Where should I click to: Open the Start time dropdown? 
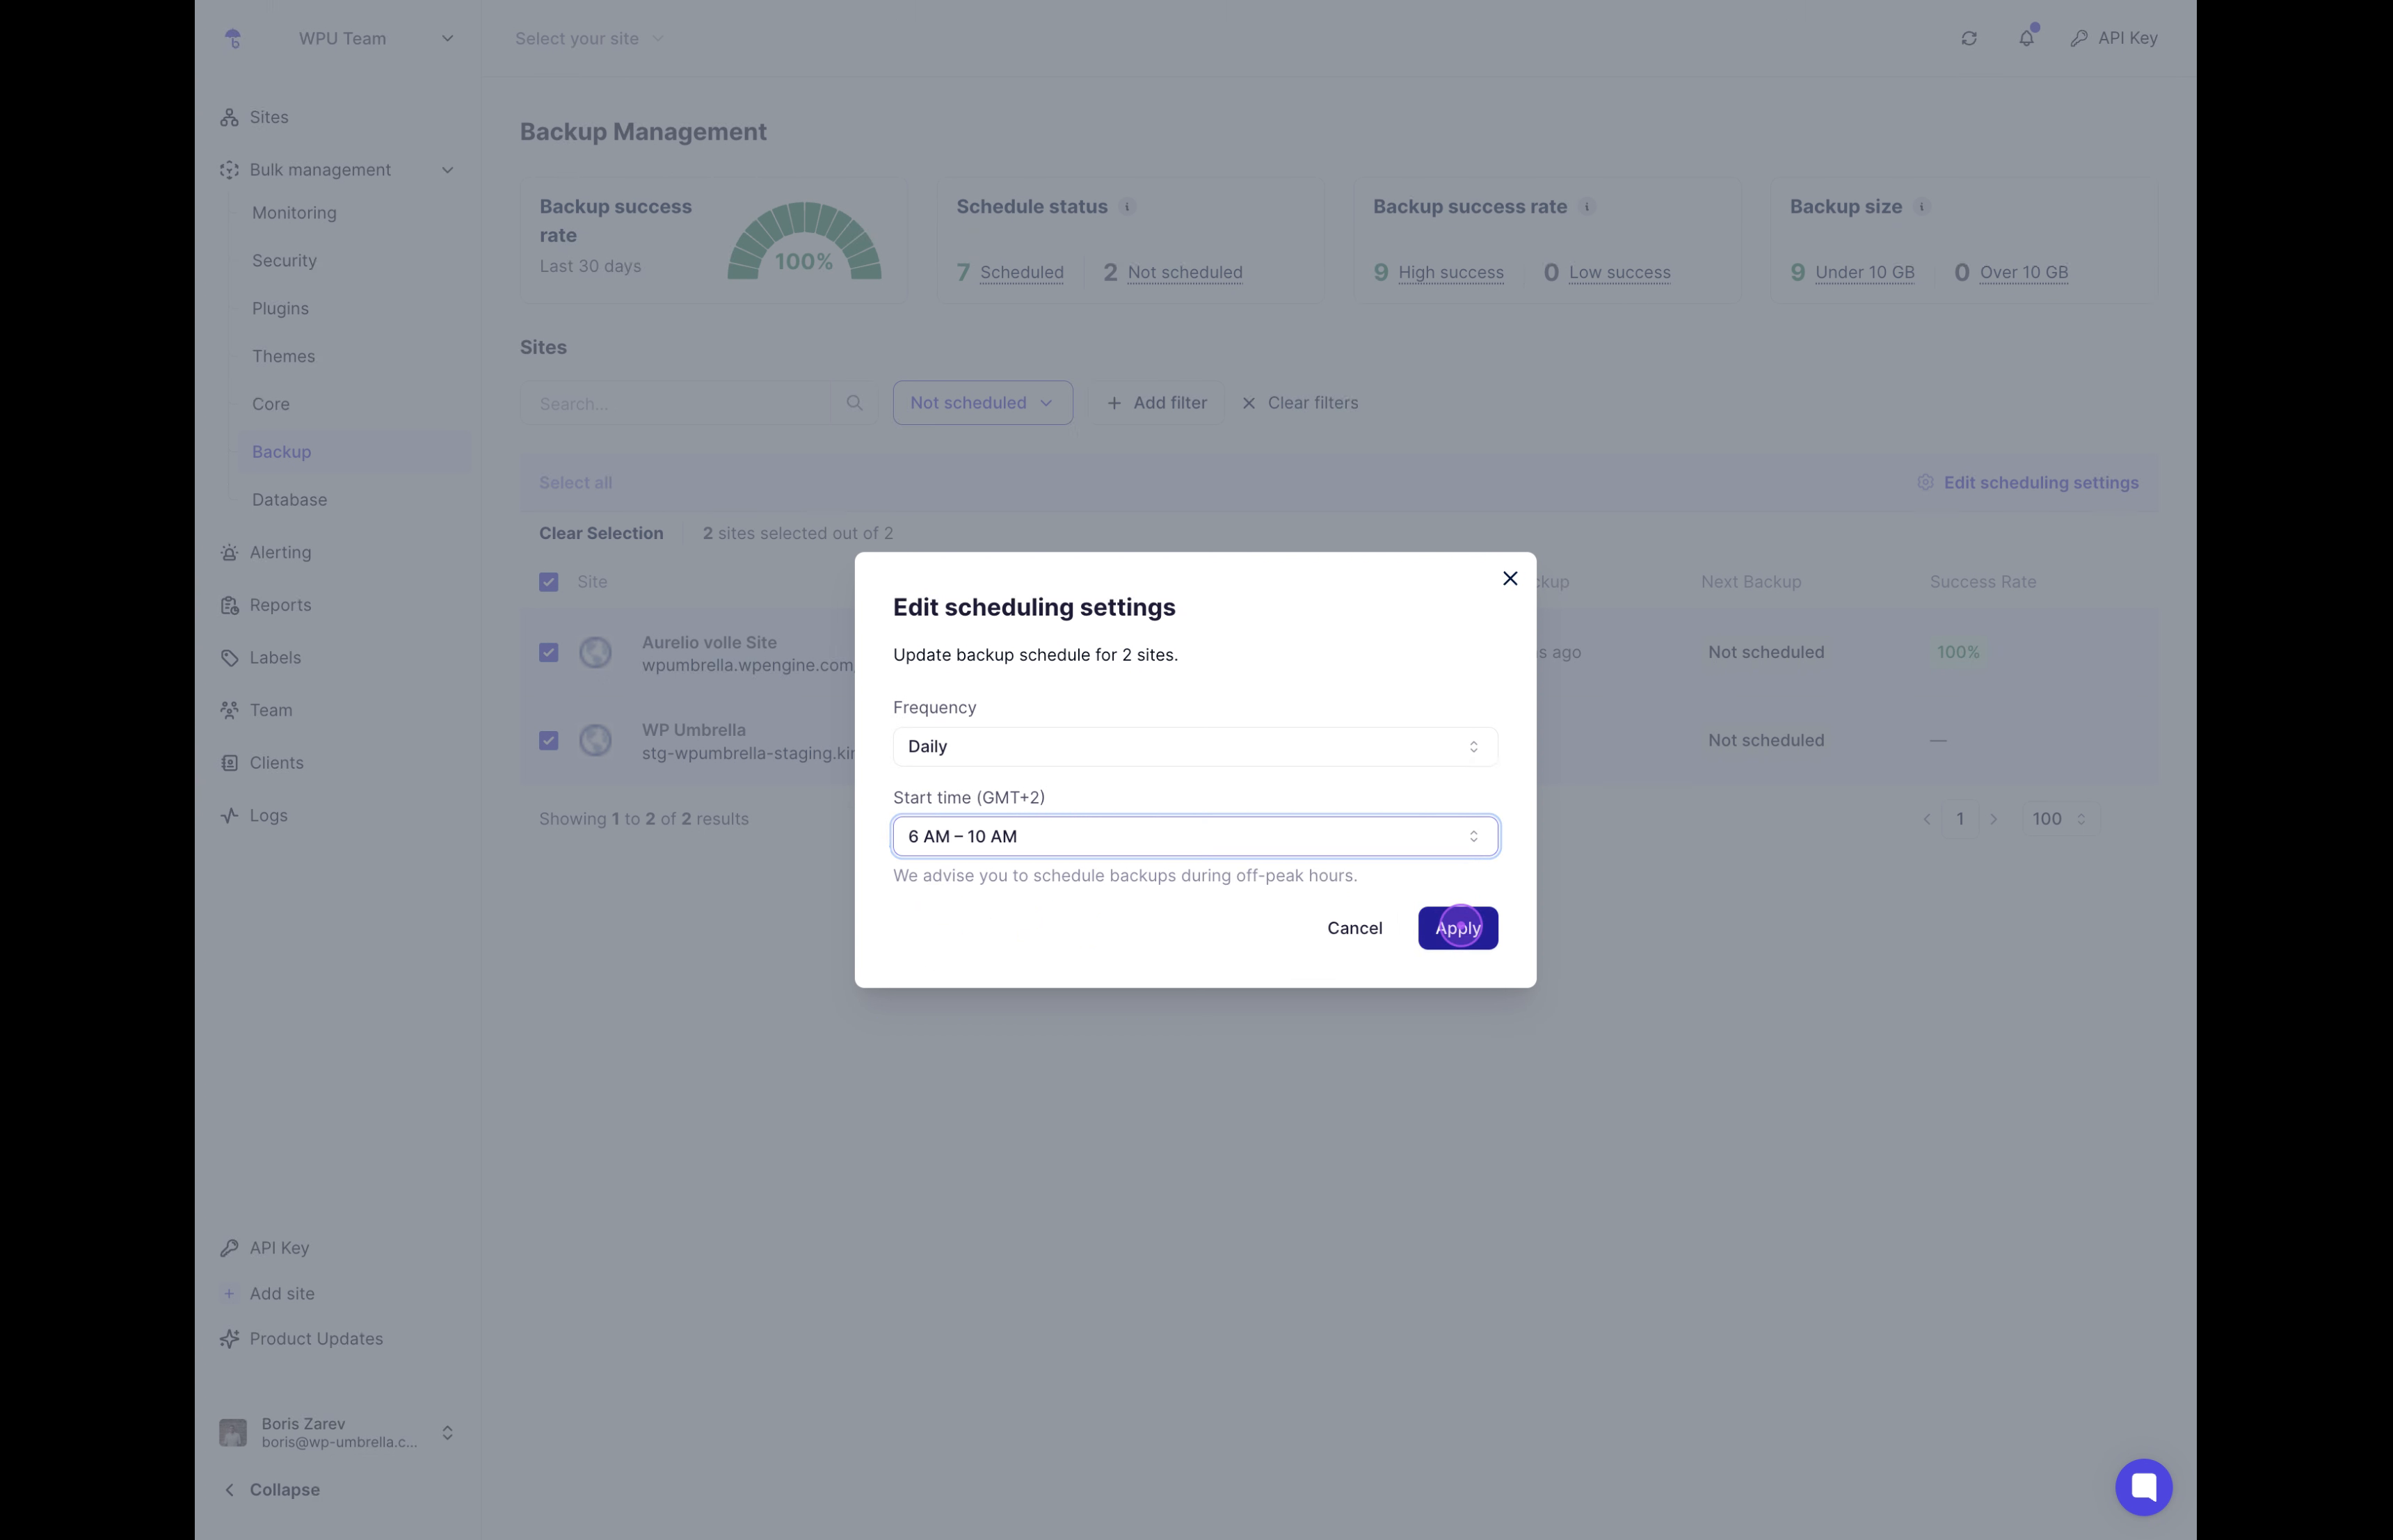pos(1195,836)
